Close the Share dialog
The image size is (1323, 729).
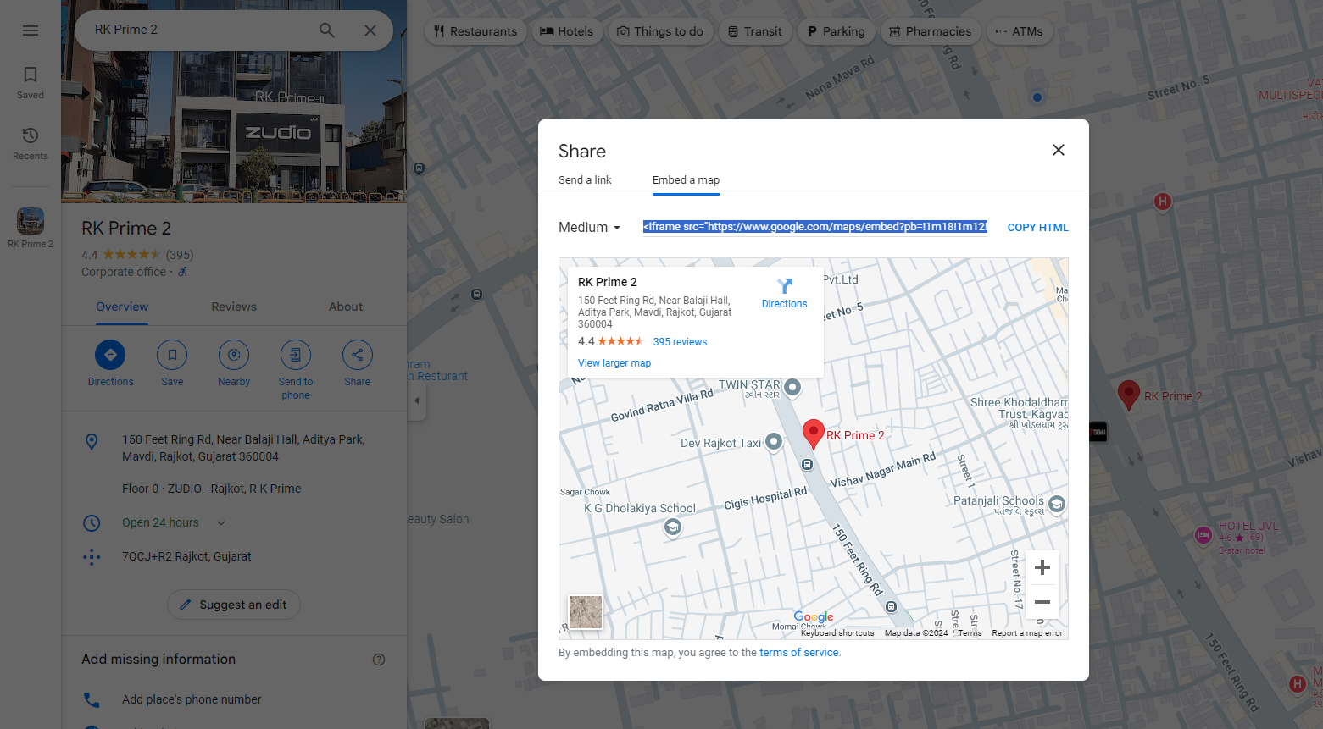point(1058,150)
